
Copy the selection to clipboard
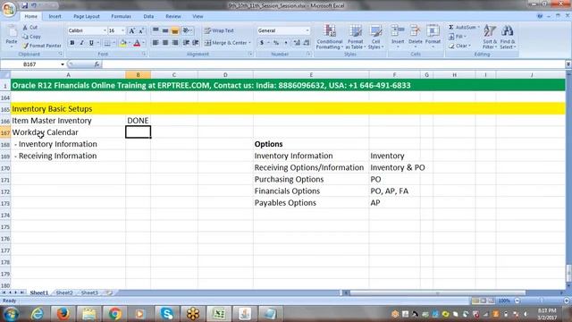pyautogui.click(x=31, y=37)
